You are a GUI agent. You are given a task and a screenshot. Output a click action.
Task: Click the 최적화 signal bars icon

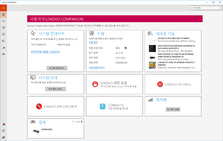(150, 100)
